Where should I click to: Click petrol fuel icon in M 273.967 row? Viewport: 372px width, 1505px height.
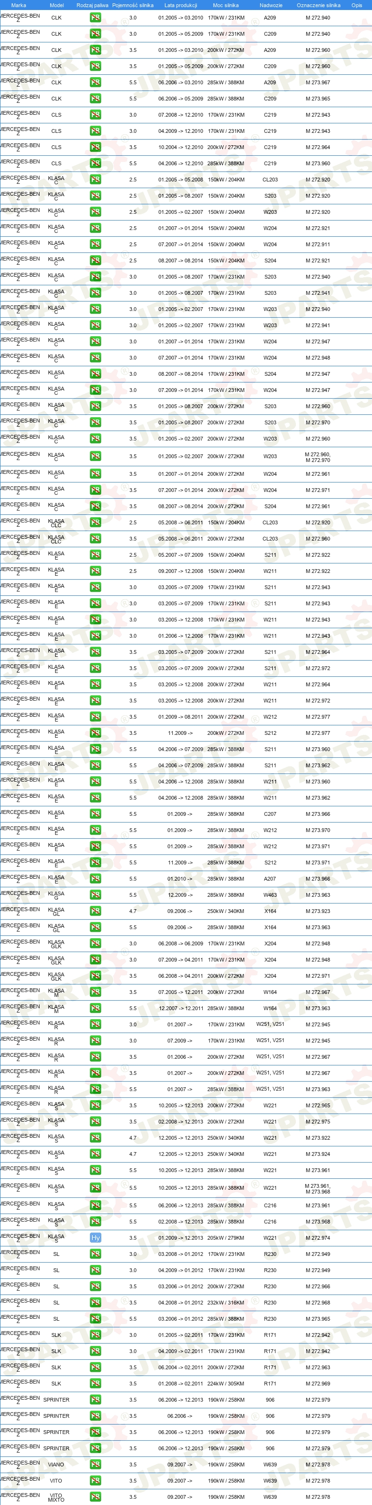[x=95, y=82]
